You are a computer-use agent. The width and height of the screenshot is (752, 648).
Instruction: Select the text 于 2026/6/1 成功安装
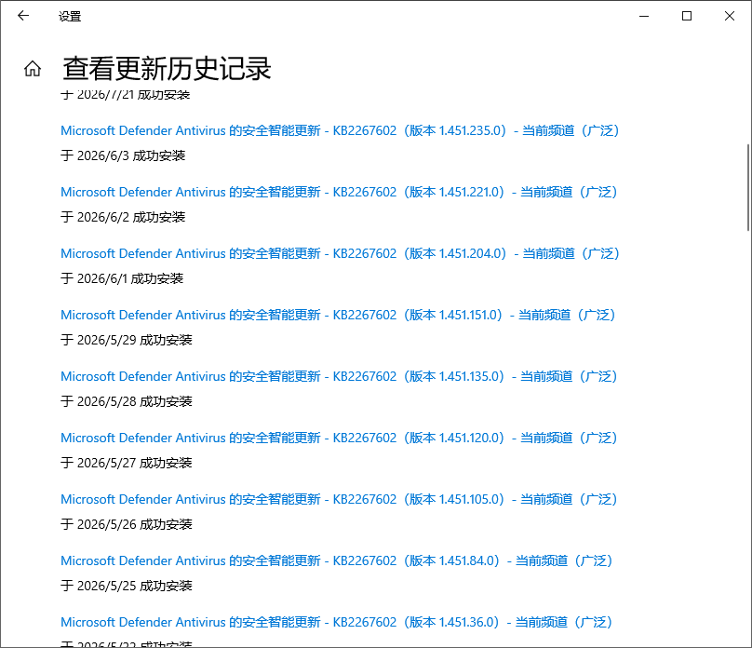tap(122, 278)
